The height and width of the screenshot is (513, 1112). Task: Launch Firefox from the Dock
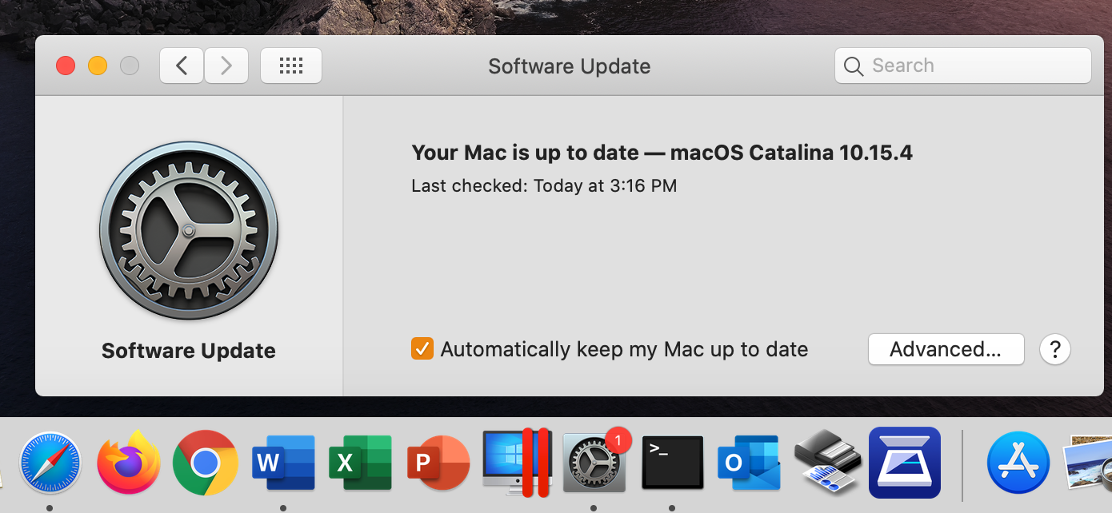pos(128,463)
